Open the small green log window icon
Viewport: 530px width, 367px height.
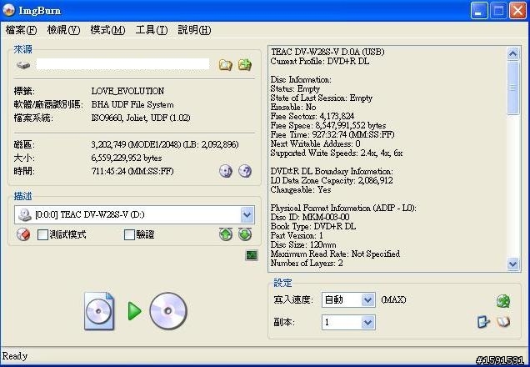[251, 255]
